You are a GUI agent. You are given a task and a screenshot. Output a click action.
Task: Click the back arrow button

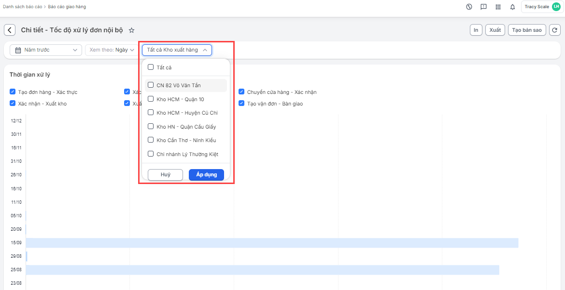click(x=10, y=30)
